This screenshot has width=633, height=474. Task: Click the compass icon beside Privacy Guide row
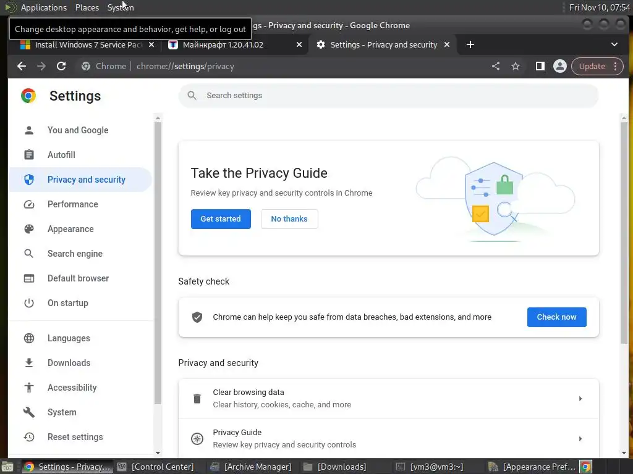[x=197, y=439]
